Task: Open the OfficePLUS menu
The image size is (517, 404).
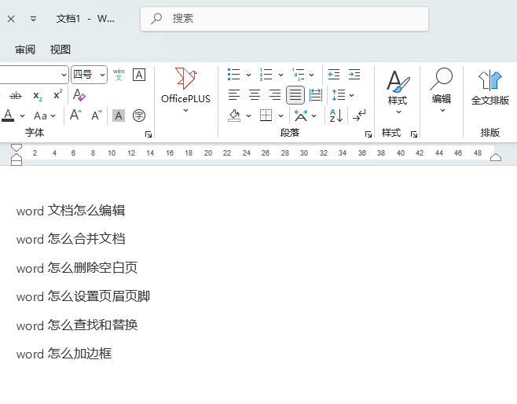Action: 185,90
